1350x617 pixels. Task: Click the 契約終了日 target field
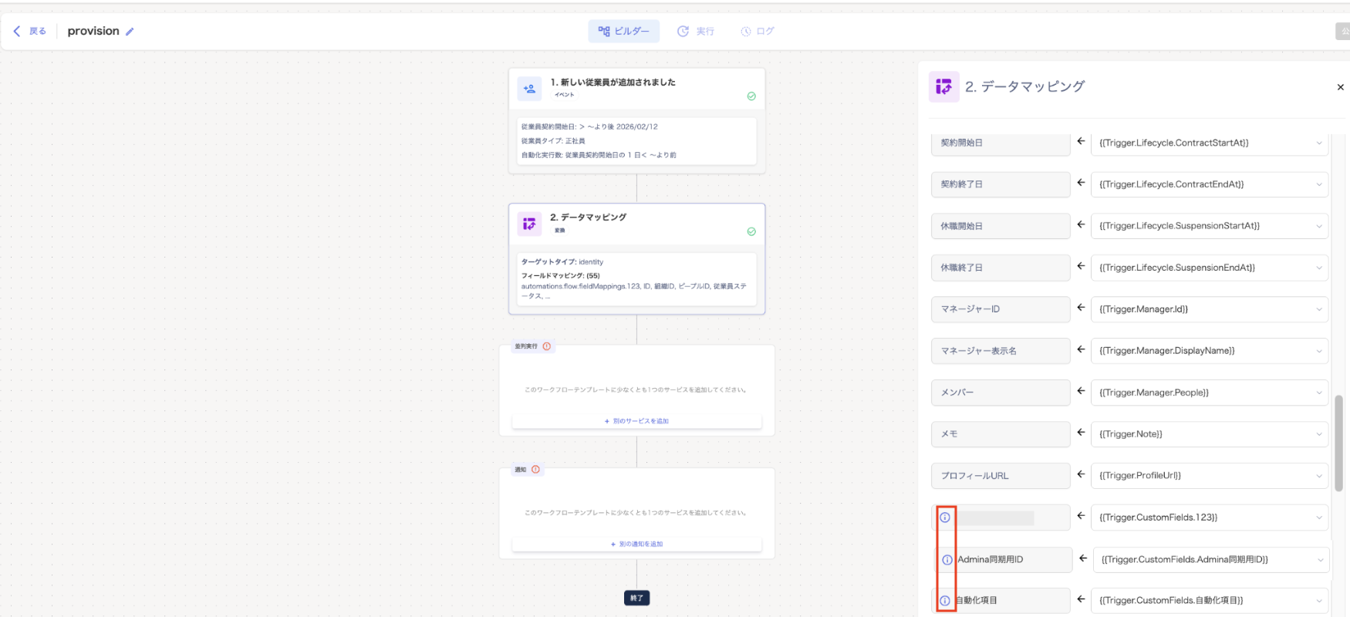(x=1001, y=184)
